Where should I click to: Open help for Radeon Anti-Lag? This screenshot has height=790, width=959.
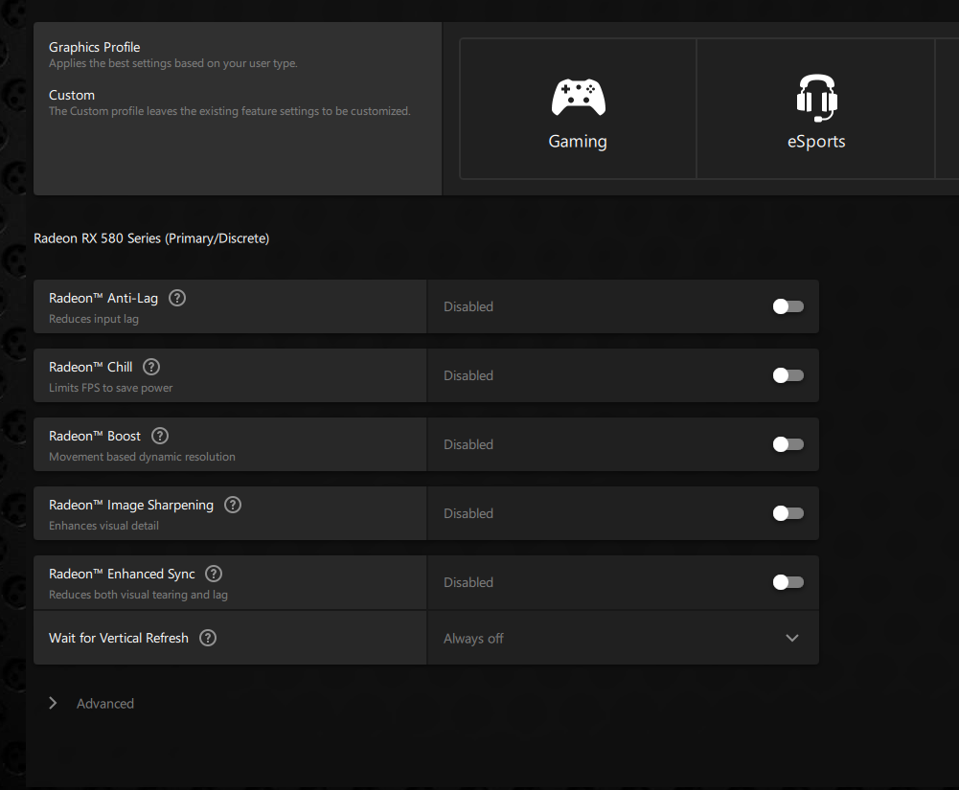177,298
